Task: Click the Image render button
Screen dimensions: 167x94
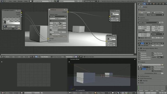Action: tap(144, 13)
